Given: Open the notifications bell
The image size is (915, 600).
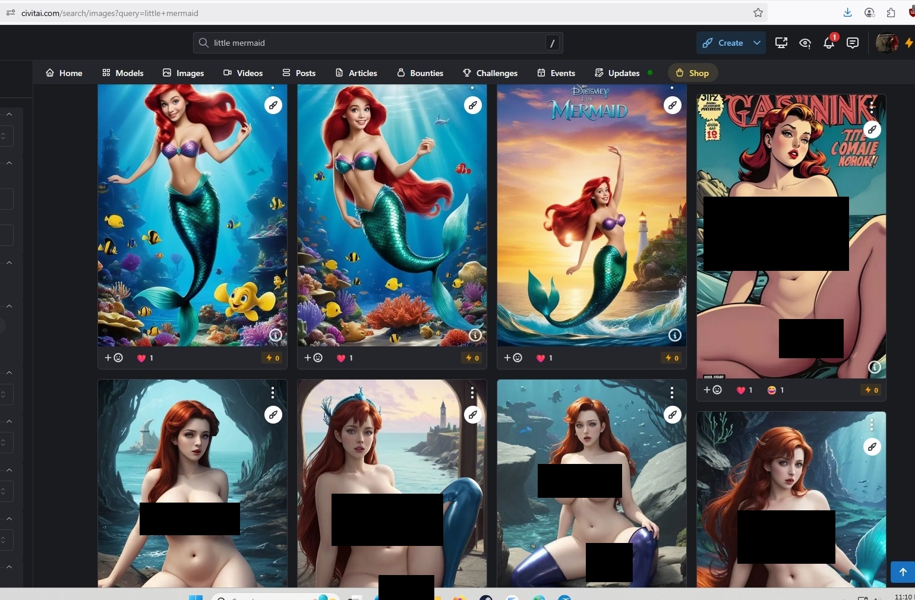Looking at the screenshot, I should 829,43.
